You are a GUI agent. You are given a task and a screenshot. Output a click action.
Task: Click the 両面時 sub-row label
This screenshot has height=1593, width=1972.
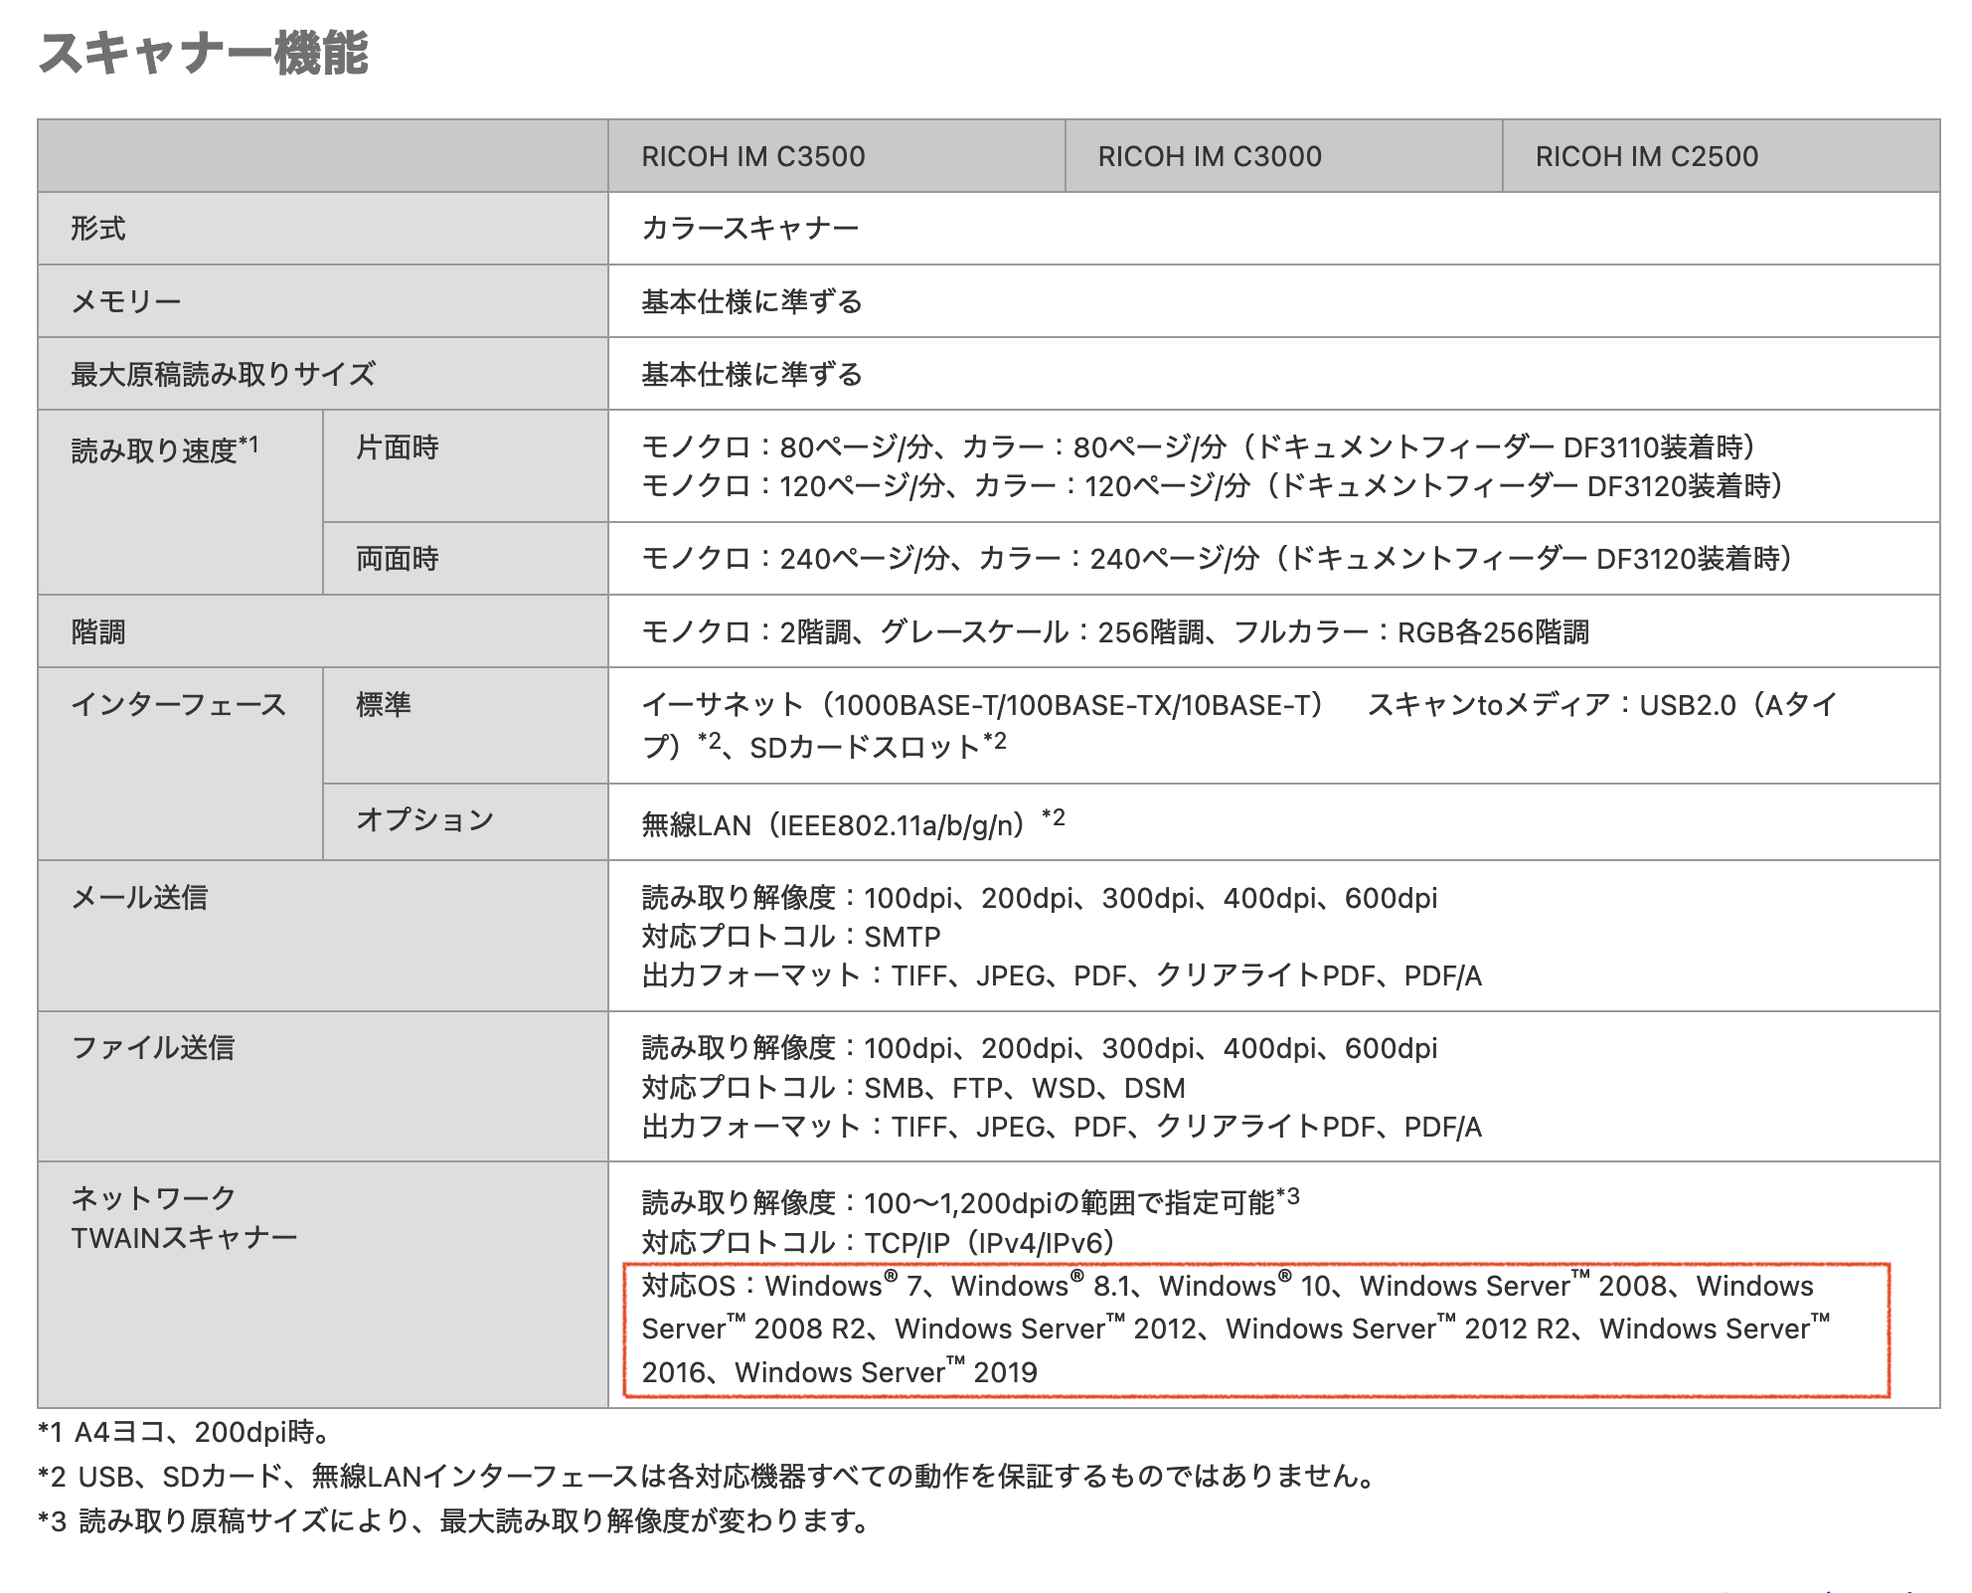tap(397, 559)
